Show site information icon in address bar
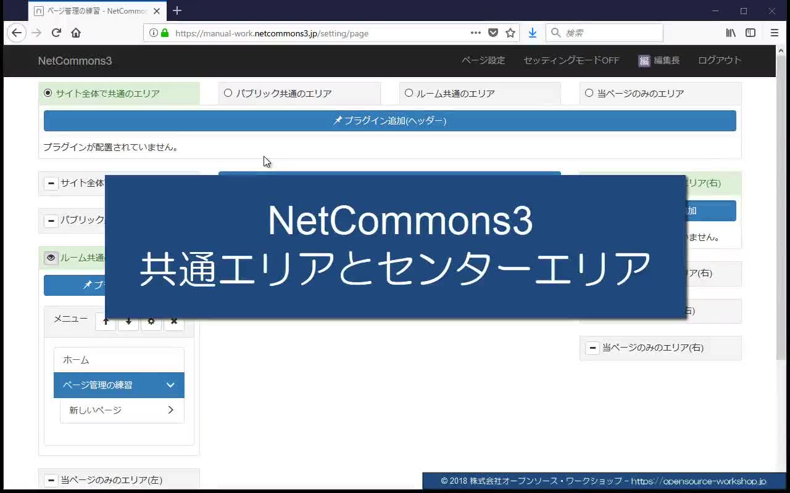Screen dimensions: 790x493 154,33
